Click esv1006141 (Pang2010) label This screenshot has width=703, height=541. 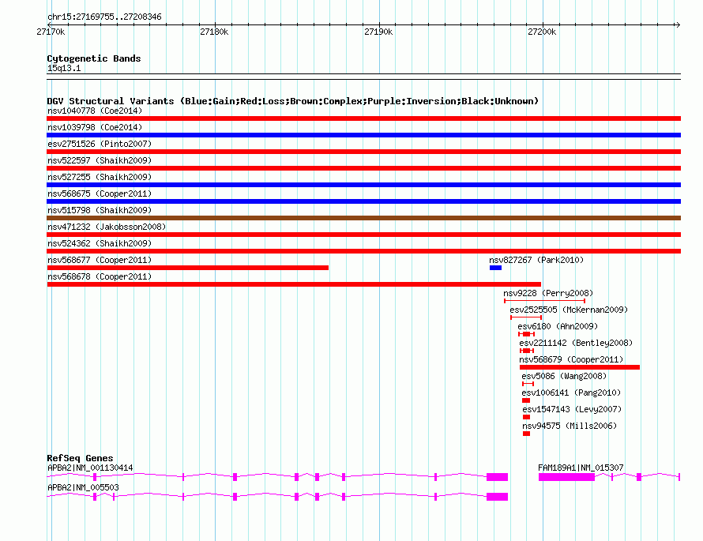pos(571,393)
